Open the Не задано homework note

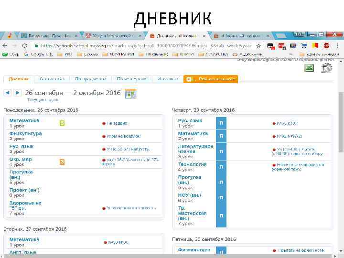[x=117, y=124]
